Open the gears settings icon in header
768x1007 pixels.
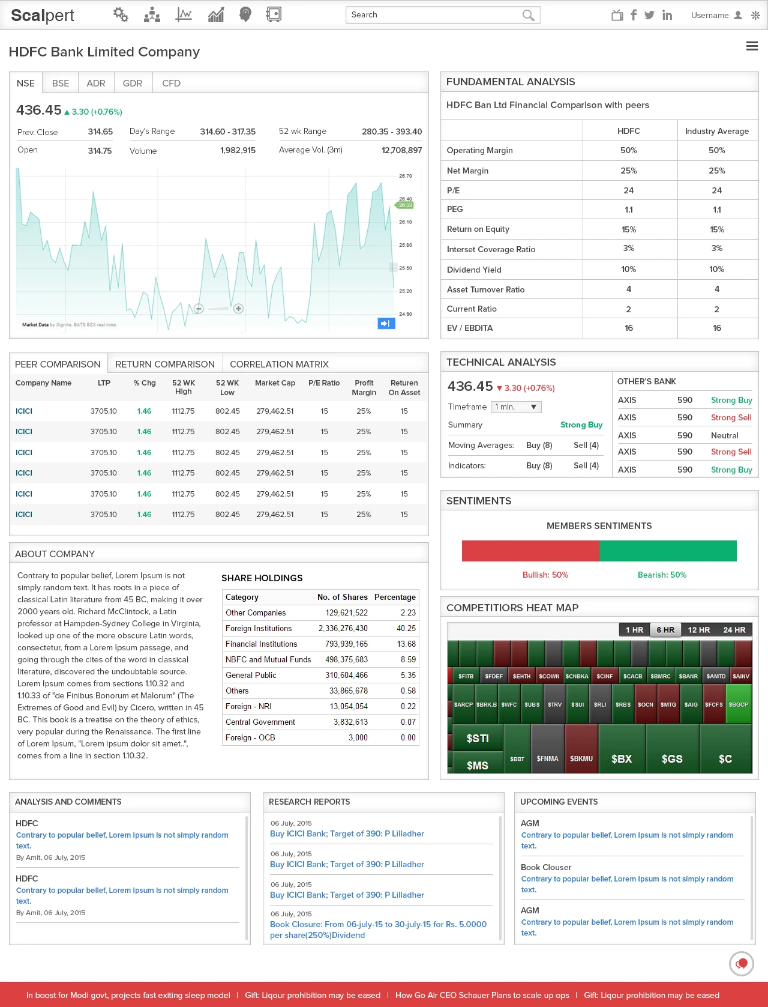121,14
